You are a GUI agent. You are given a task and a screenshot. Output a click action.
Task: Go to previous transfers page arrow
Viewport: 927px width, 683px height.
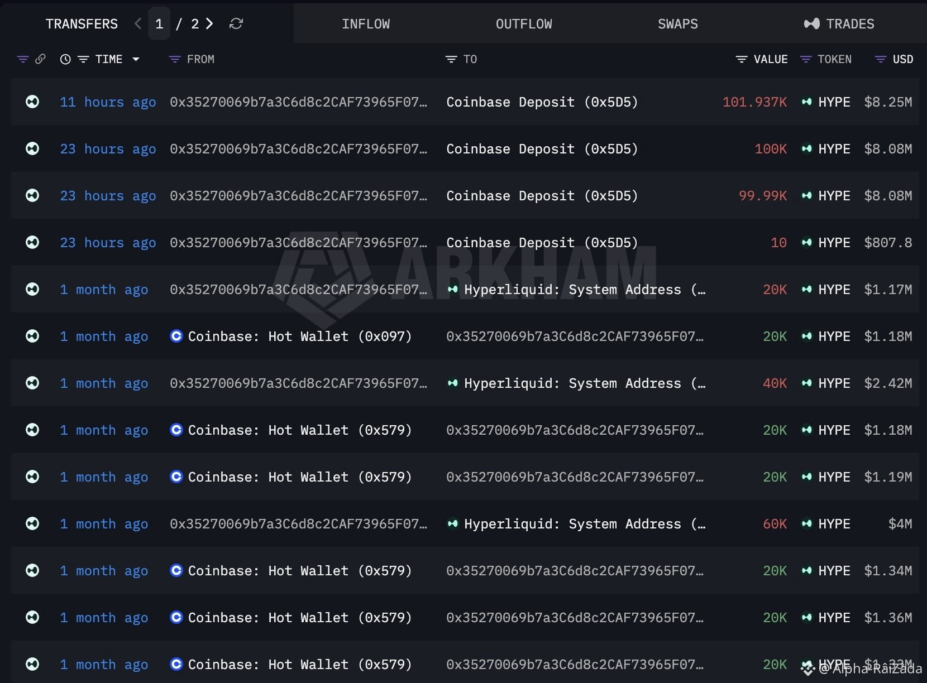(x=138, y=23)
